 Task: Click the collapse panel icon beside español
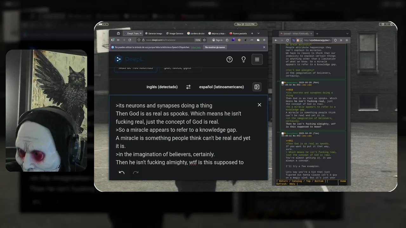point(257,87)
